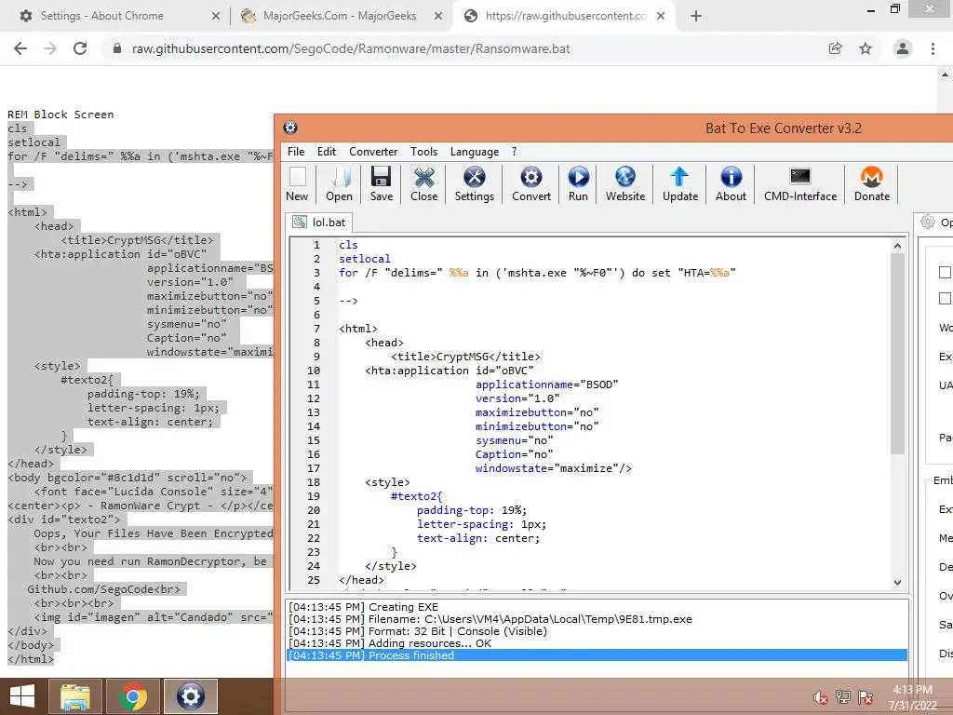Open the ? help menu

[x=514, y=152]
